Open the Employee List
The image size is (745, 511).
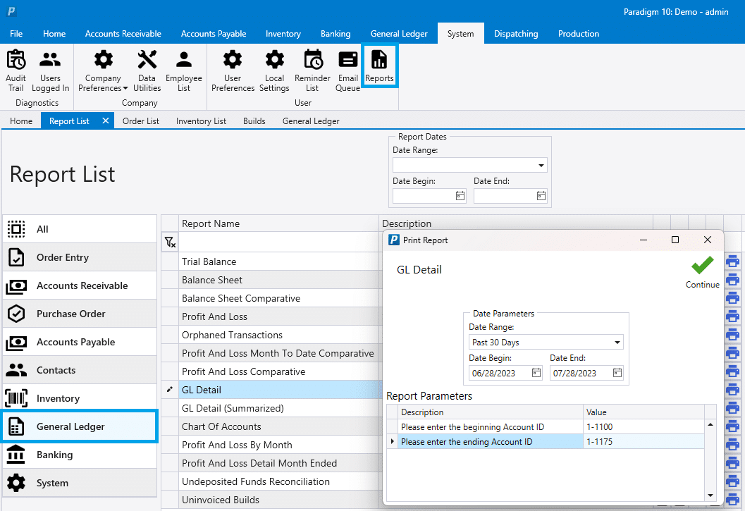pos(184,70)
